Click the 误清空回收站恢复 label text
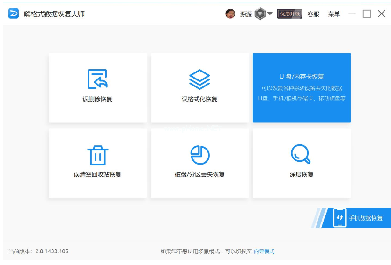Viewport: 391px width, 265px height. [97, 175]
